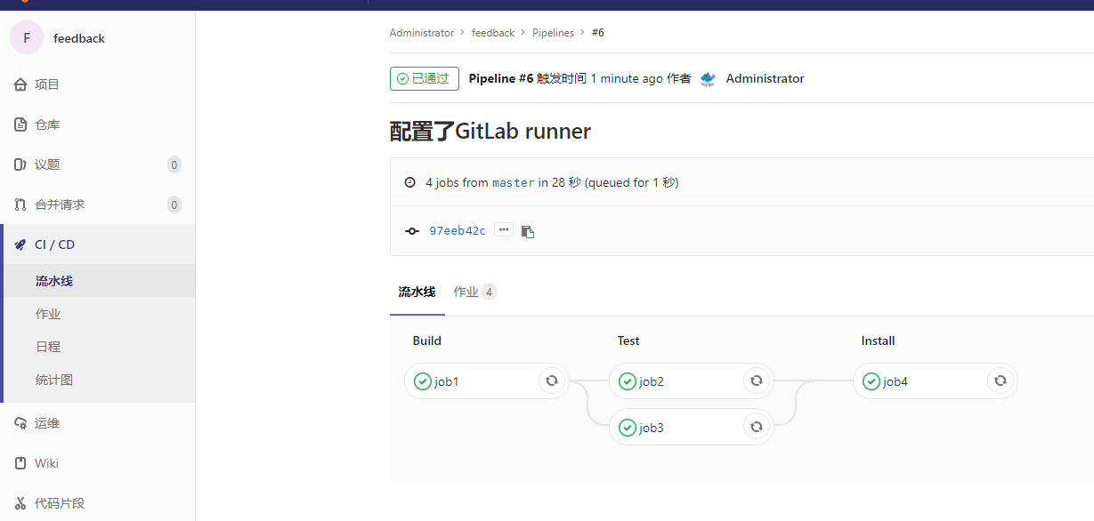Click the 议题 count badge 0
This screenshot has width=1094, height=521.
coord(174,164)
